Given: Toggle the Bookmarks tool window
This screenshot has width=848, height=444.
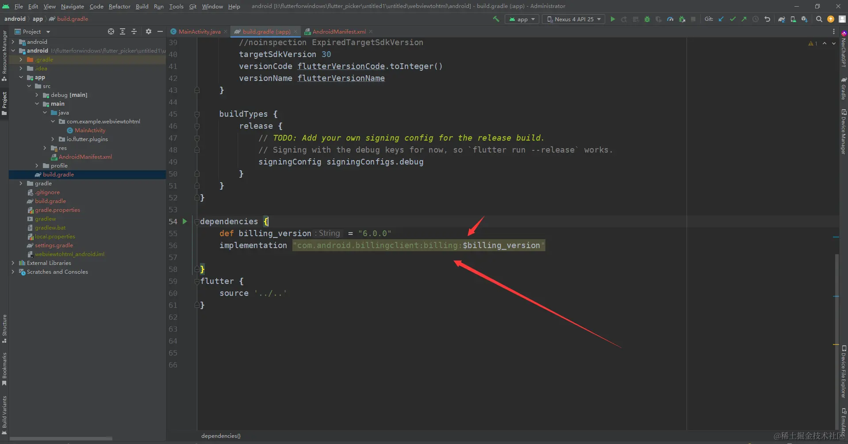Looking at the screenshot, I should click(x=4, y=369).
